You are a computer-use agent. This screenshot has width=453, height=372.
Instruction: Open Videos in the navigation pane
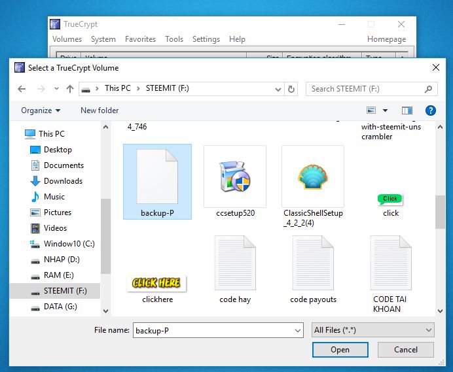coord(48,228)
